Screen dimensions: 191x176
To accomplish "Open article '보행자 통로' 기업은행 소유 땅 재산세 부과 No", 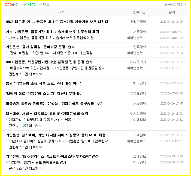I will coord(44,94).
